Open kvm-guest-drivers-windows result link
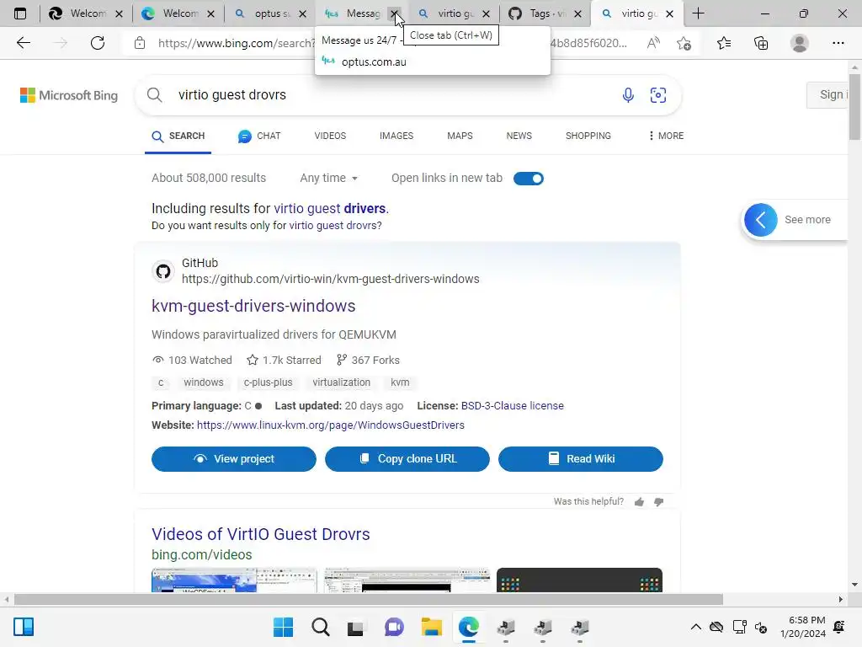The height and width of the screenshot is (647, 862). pyautogui.click(x=253, y=306)
